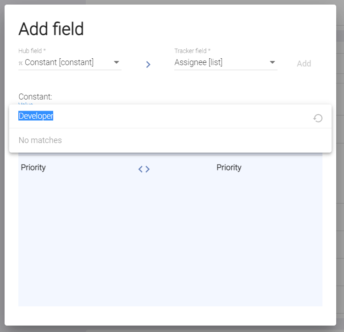This screenshot has width=344, height=332.
Task: Click the partially hidden Value label
Action: (26, 104)
